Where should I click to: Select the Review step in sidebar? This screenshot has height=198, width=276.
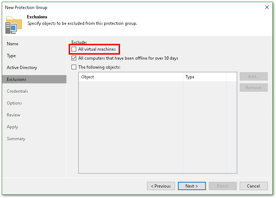pos(14,115)
